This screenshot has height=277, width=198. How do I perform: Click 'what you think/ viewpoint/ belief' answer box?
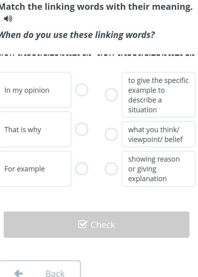point(158,134)
